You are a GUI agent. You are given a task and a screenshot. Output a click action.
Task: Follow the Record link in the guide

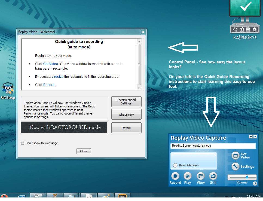point(49,85)
